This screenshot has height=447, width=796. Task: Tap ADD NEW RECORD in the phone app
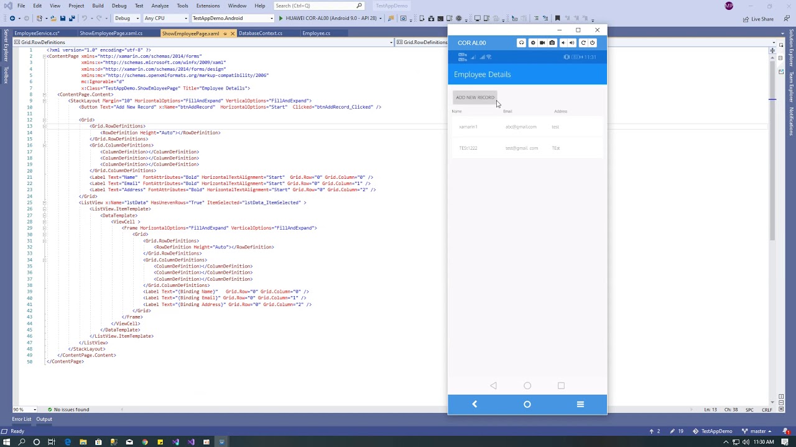tap(475, 97)
